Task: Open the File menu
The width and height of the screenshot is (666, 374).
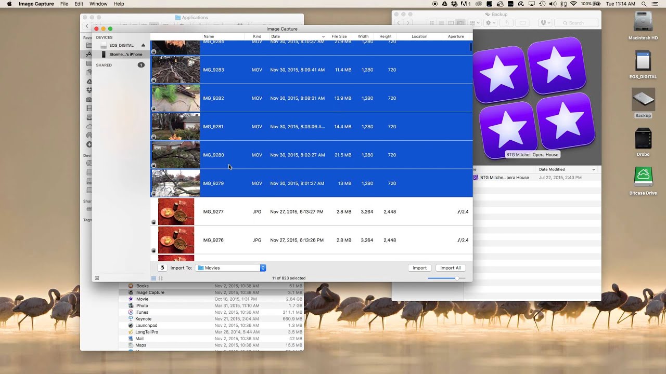Action: point(64,4)
